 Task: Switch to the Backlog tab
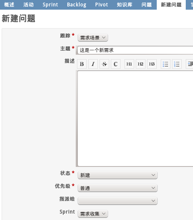tap(77, 5)
